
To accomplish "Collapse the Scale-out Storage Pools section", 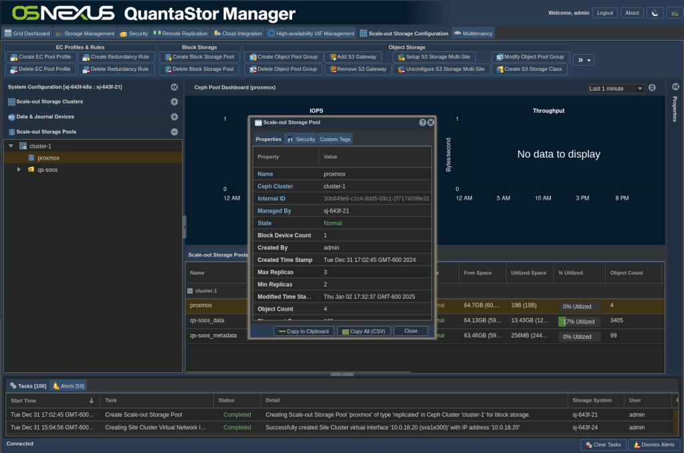I will [174, 132].
